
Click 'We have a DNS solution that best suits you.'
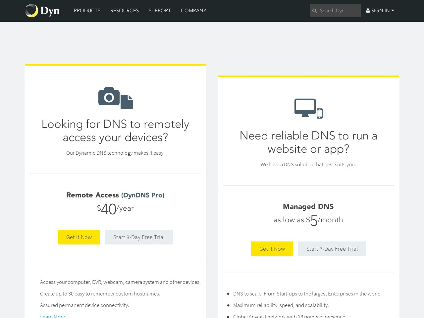point(308,164)
